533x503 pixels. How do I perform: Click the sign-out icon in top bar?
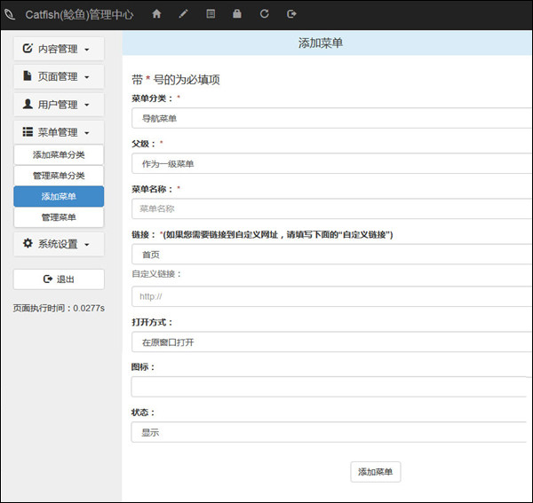coord(291,14)
